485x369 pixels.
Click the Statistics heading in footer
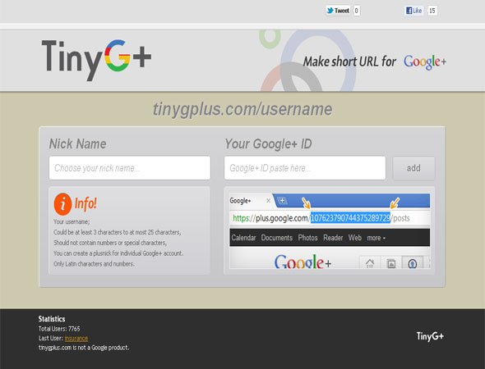52,319
